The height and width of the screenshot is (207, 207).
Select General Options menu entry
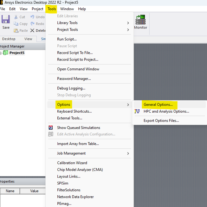pos(158,104)
